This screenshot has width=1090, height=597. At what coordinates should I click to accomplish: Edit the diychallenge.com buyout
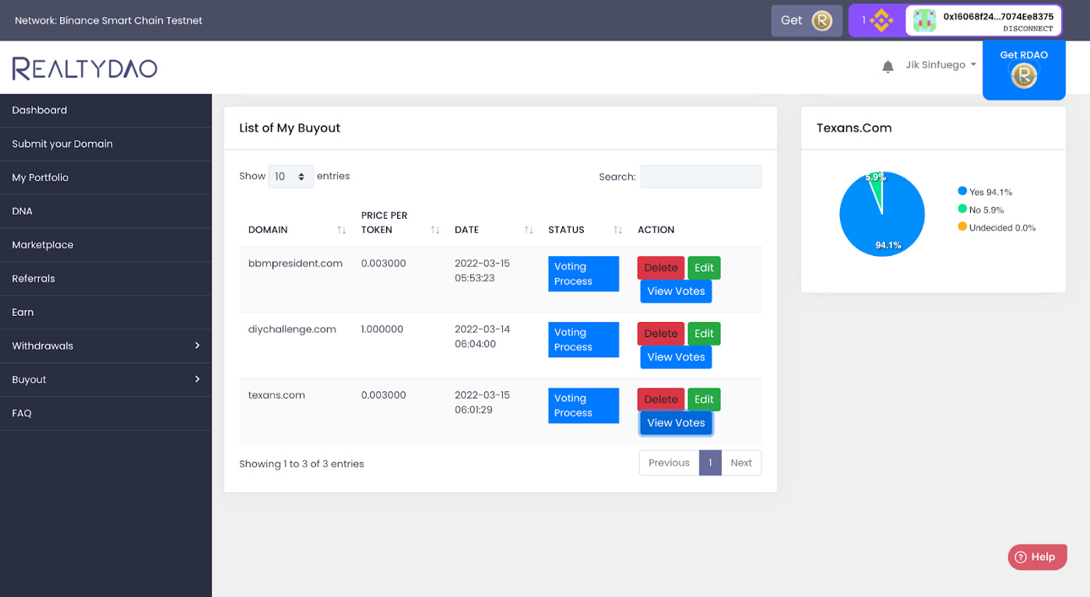point(704,333)
